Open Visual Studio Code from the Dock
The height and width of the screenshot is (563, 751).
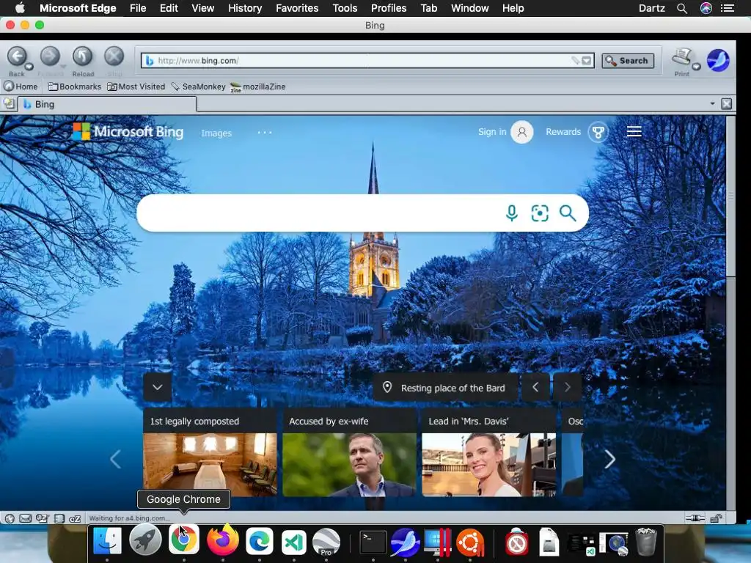pyautogui.click(x=293, y=542)
